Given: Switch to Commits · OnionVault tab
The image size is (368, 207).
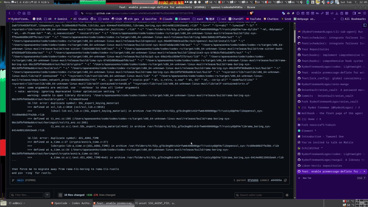Looking at the screenshot, I should [332, 96].
